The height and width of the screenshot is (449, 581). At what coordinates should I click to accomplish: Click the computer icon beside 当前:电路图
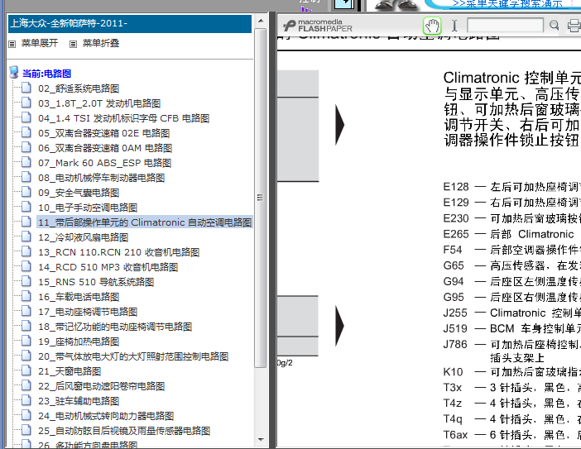click(14, 72)
